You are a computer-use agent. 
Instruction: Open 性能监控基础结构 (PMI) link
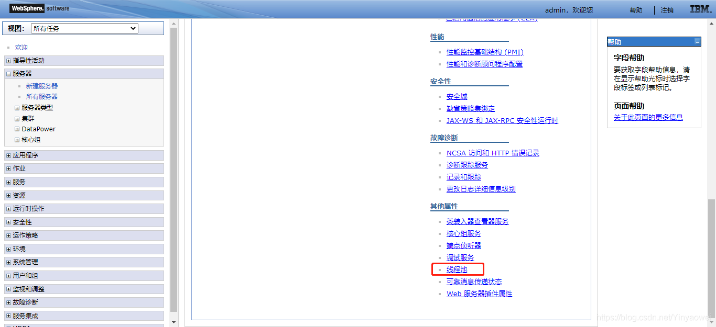pyautogui.click(x=485, y=52)
